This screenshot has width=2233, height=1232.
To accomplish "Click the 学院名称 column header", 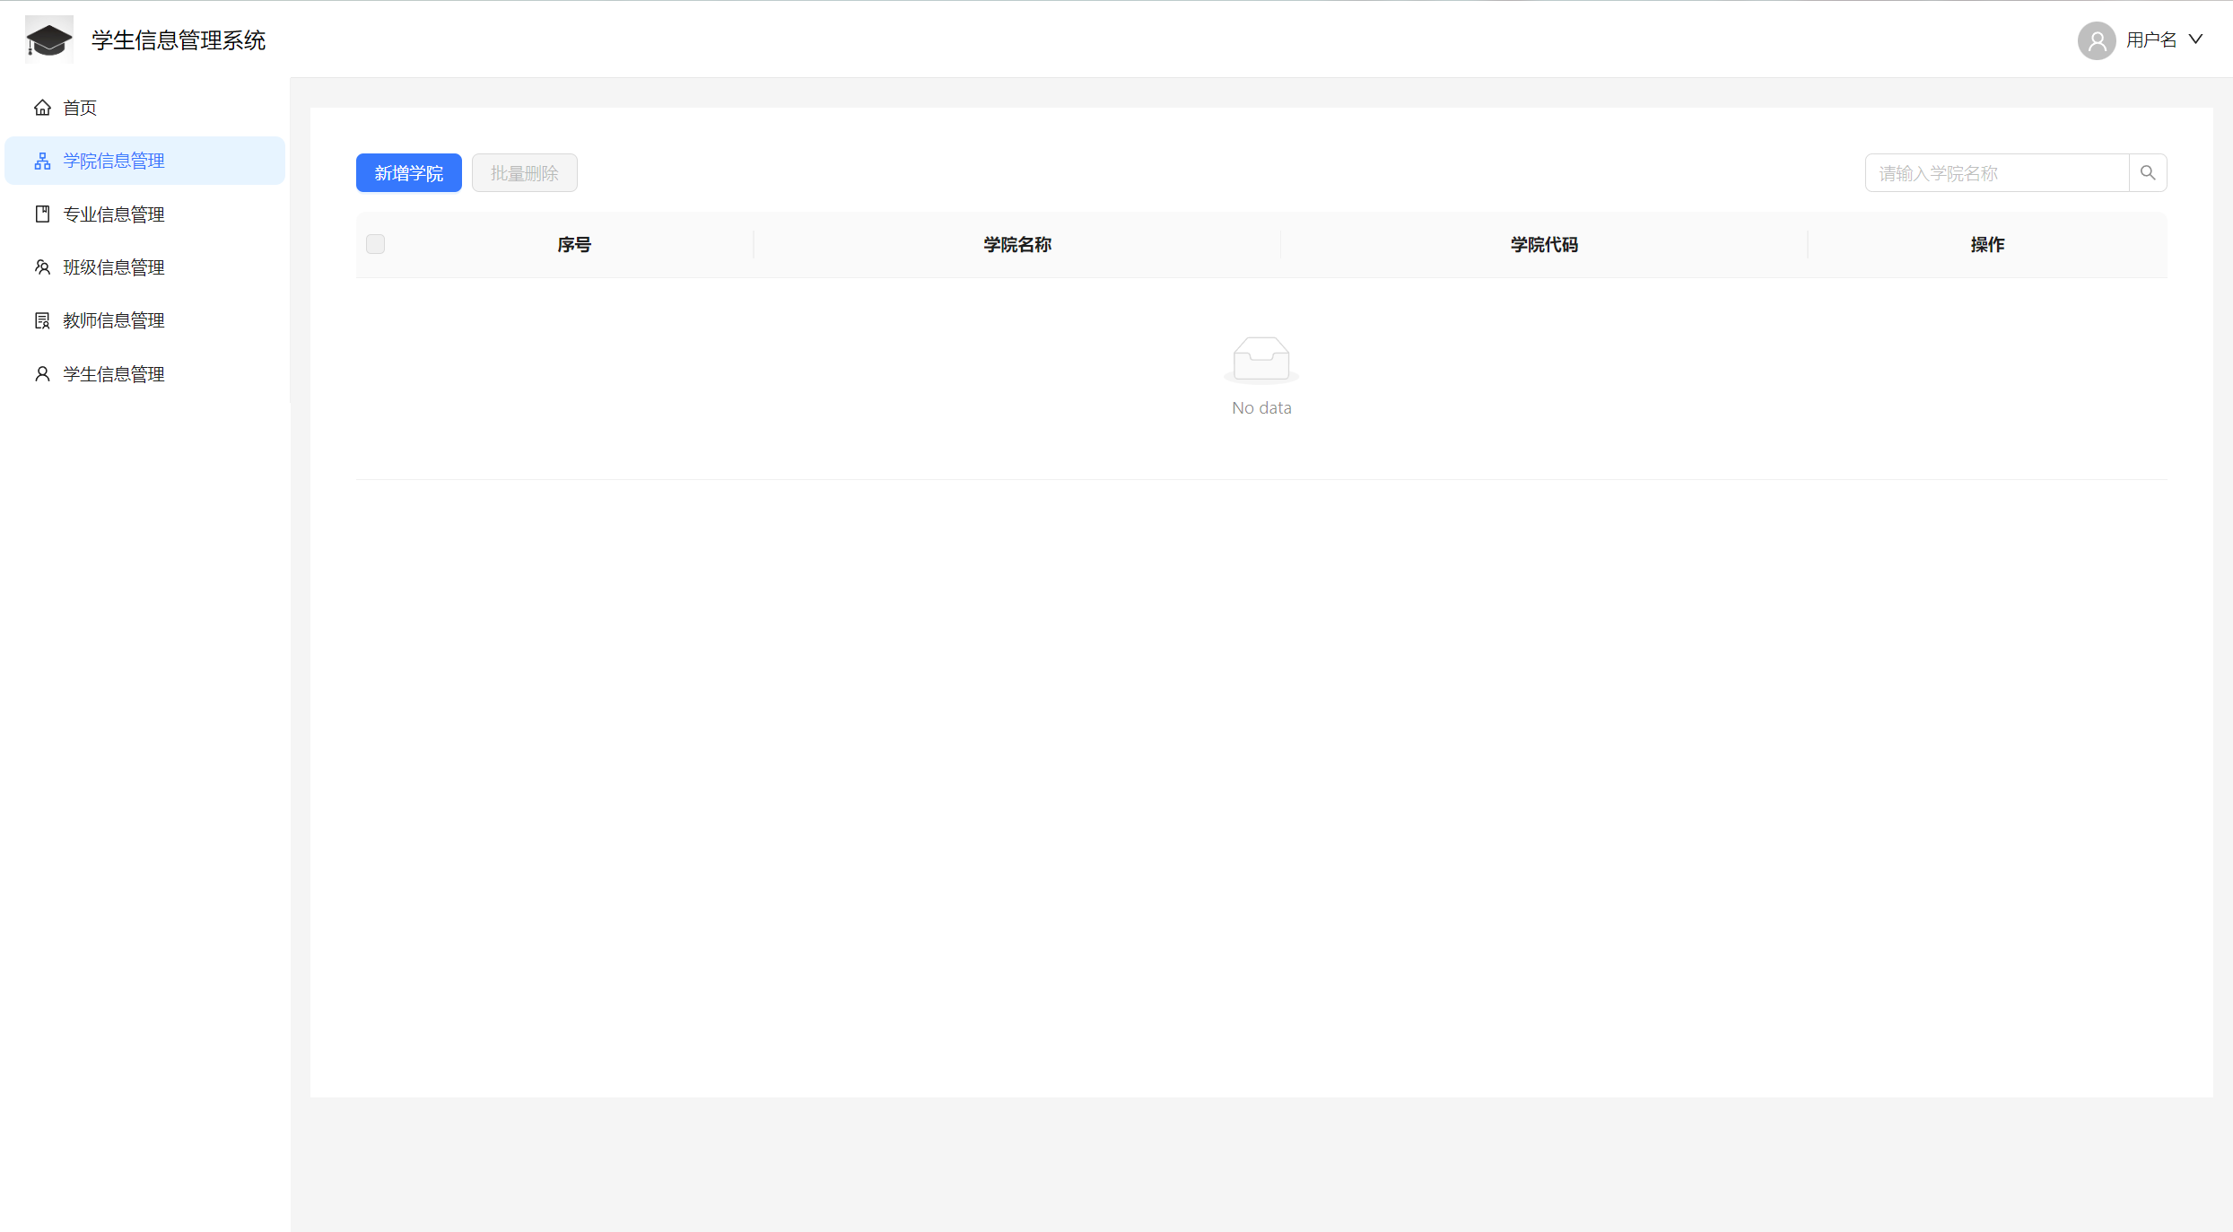I will pos(1016,244).
